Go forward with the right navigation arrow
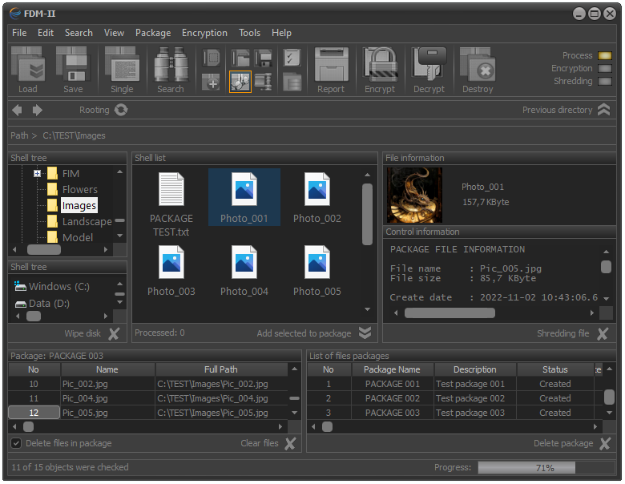The width and height of the screenshot is (625, 484). tap(38, 110)
